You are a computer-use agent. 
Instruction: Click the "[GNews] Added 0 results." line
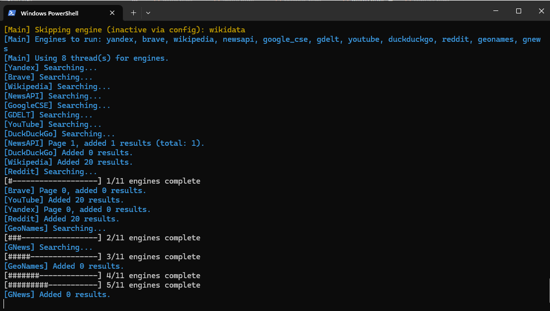pos(57,295)
